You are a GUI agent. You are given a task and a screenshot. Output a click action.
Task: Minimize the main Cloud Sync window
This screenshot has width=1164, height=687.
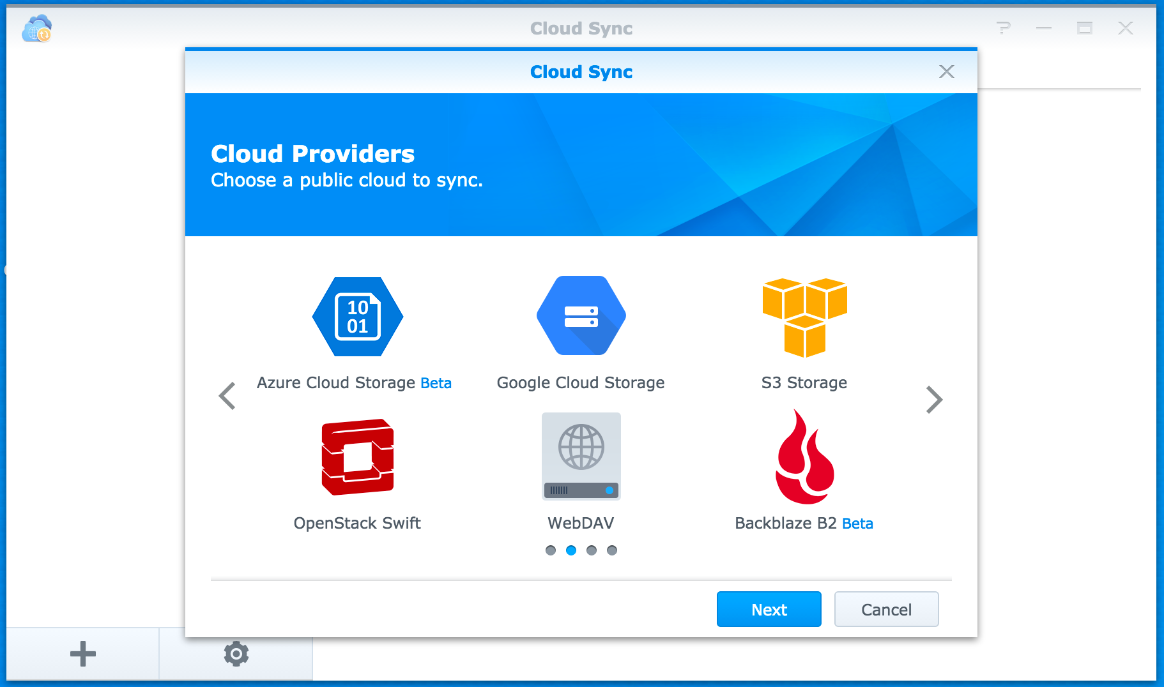coord(1044,28)
